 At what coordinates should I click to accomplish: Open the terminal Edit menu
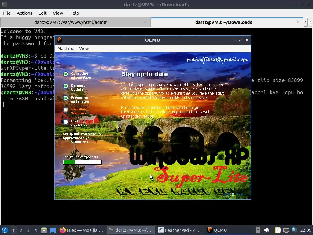(x=42, y=13)
